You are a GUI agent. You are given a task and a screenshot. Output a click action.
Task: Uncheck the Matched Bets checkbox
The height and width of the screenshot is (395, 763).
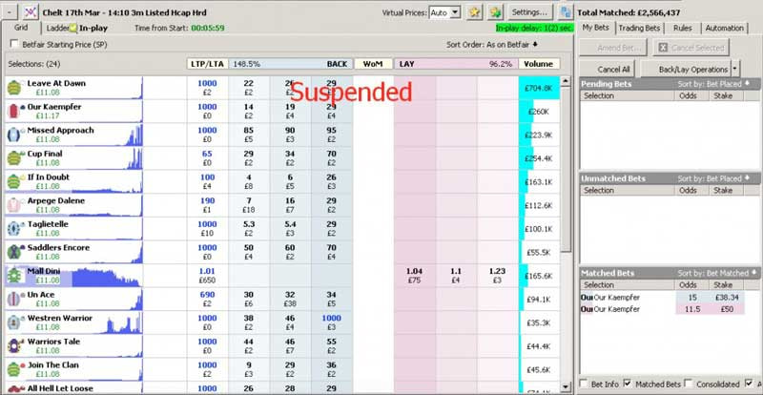(628, 385)
